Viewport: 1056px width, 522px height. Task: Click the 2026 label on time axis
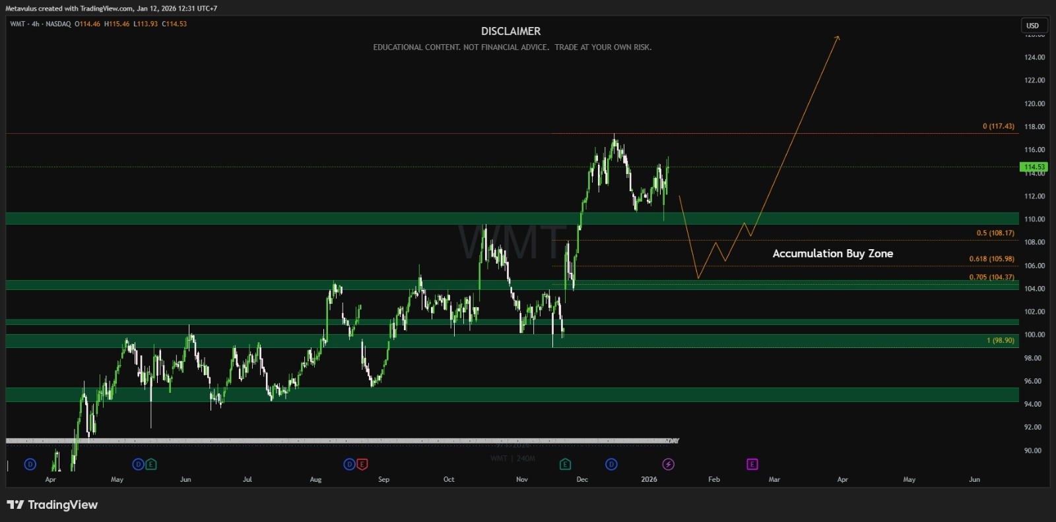coord(649,480)
